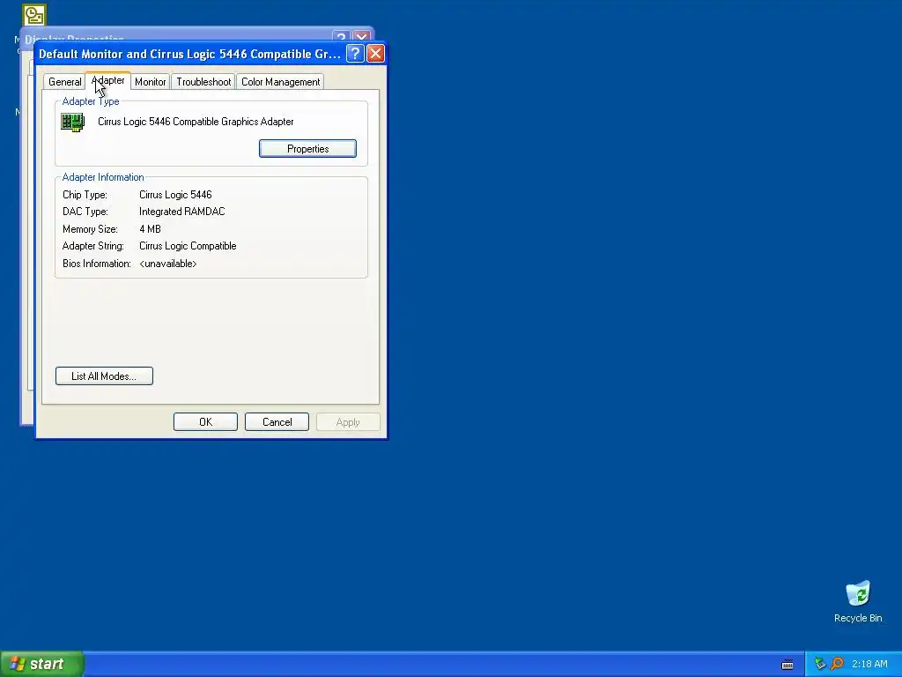The height and width of the screenshot is (677, 902).
Task: Click the dialog help question mark icon
Action: pos(355,54)
